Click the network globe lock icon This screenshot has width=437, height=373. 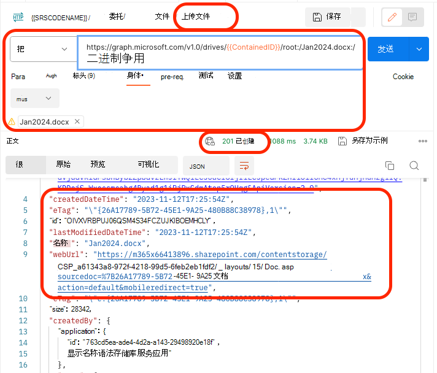click(210, 141)
